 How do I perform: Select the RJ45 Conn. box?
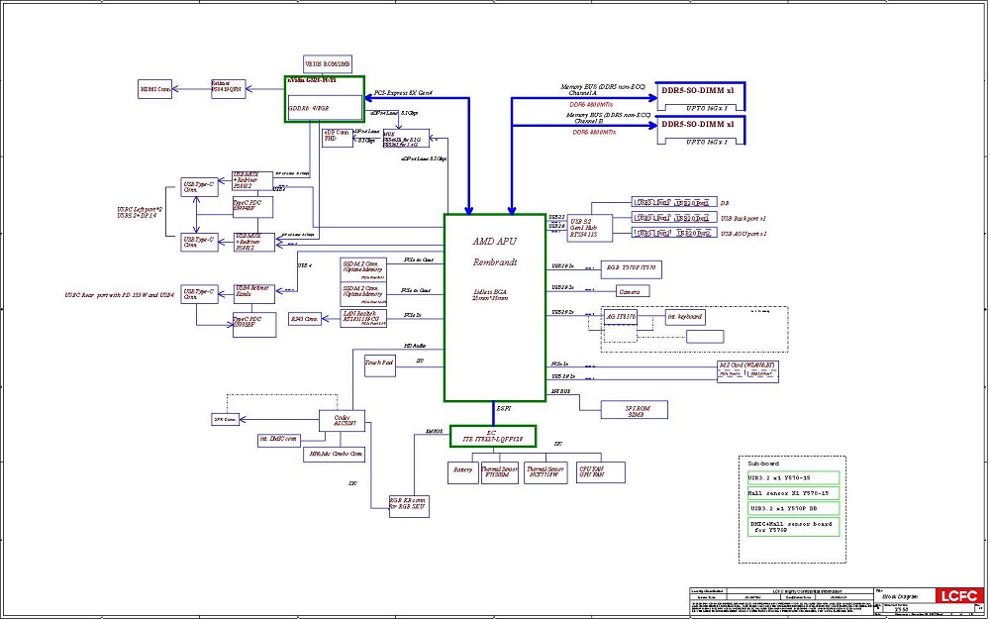point(304,319)
